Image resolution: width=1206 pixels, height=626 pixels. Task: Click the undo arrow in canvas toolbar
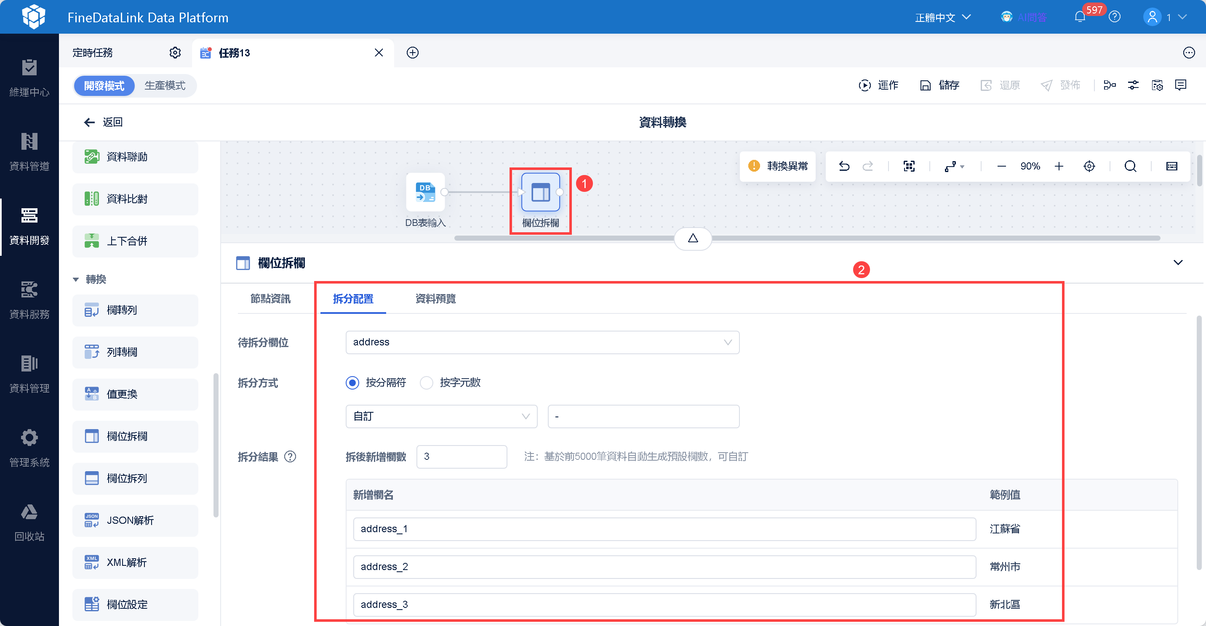point(843,166)
